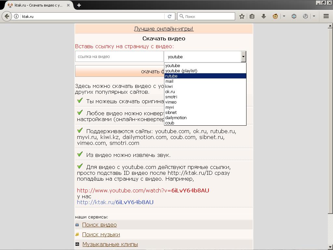Go back with the browser back arrow
This screenshot has height=250, width=333.
pos(7,16)
